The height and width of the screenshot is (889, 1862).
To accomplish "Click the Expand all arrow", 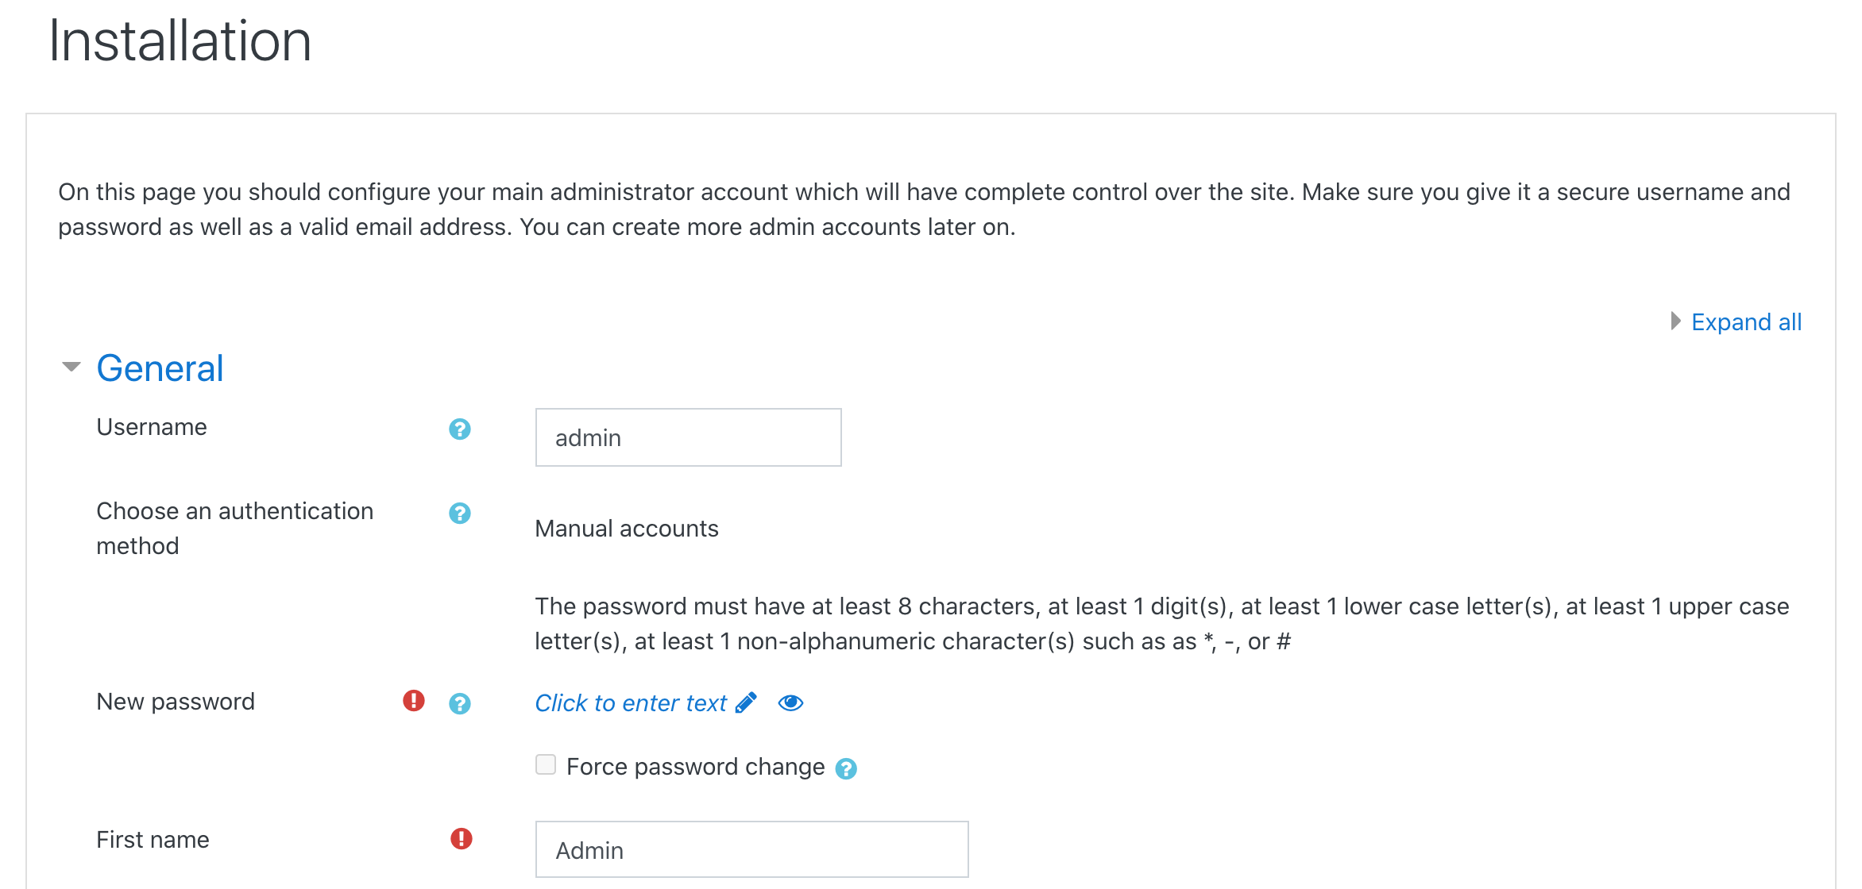I will pos(1675,321).
